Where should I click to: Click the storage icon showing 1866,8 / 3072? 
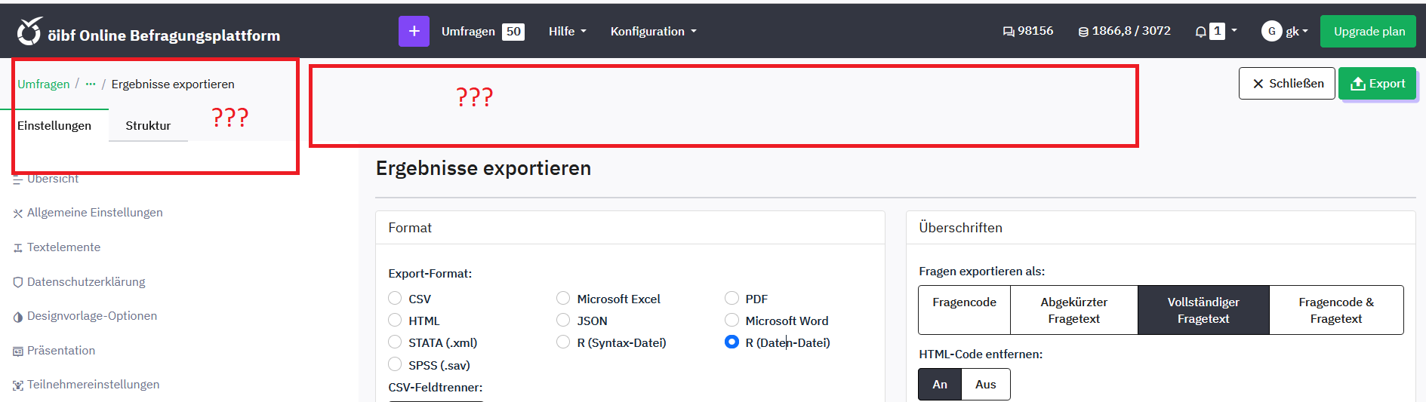coord(1083,32)
